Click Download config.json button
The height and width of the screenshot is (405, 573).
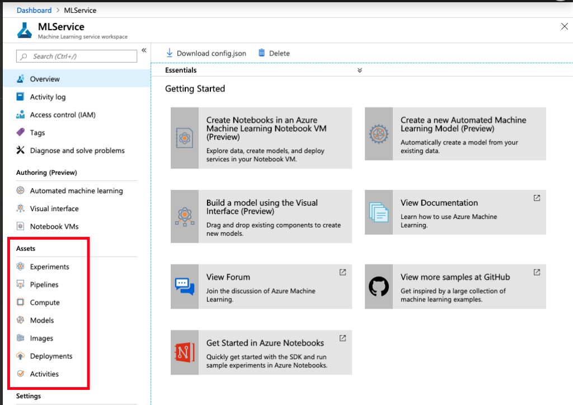tap(206, 53)
